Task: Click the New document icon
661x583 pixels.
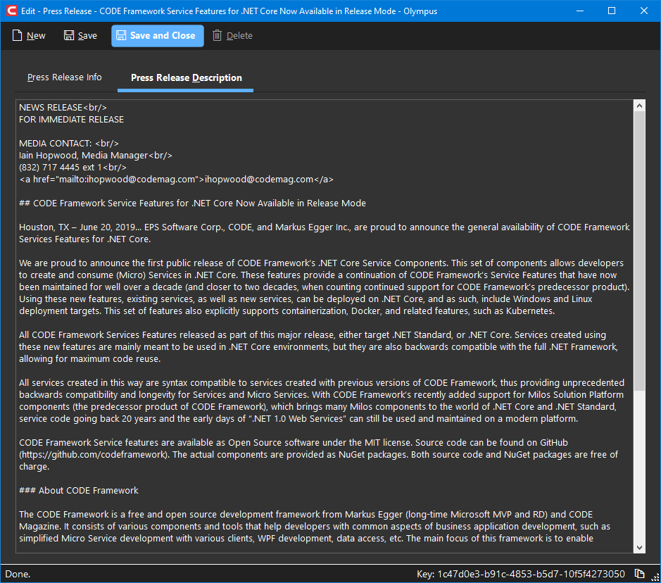Action: 17,35
